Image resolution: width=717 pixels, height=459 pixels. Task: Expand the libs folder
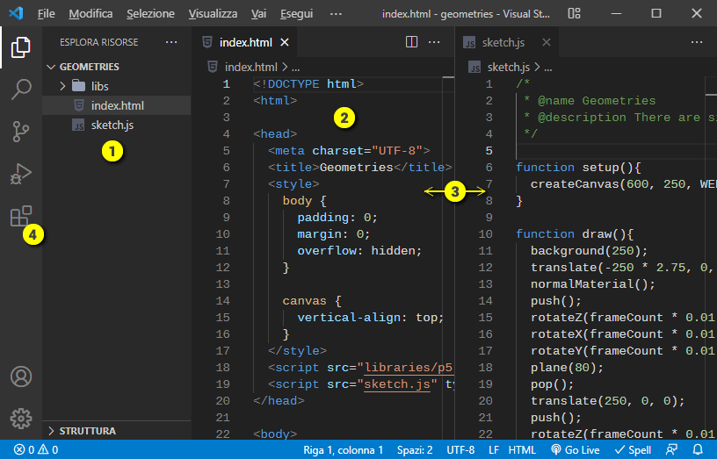(x=62, y=86)
